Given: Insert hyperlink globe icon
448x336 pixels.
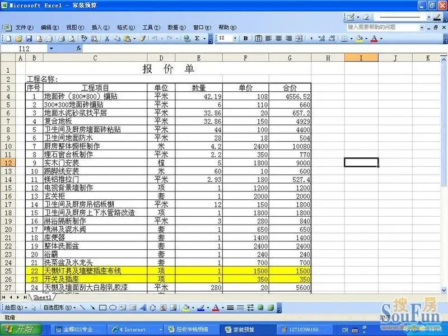Looking at the screenshot, I should point(187,38).
